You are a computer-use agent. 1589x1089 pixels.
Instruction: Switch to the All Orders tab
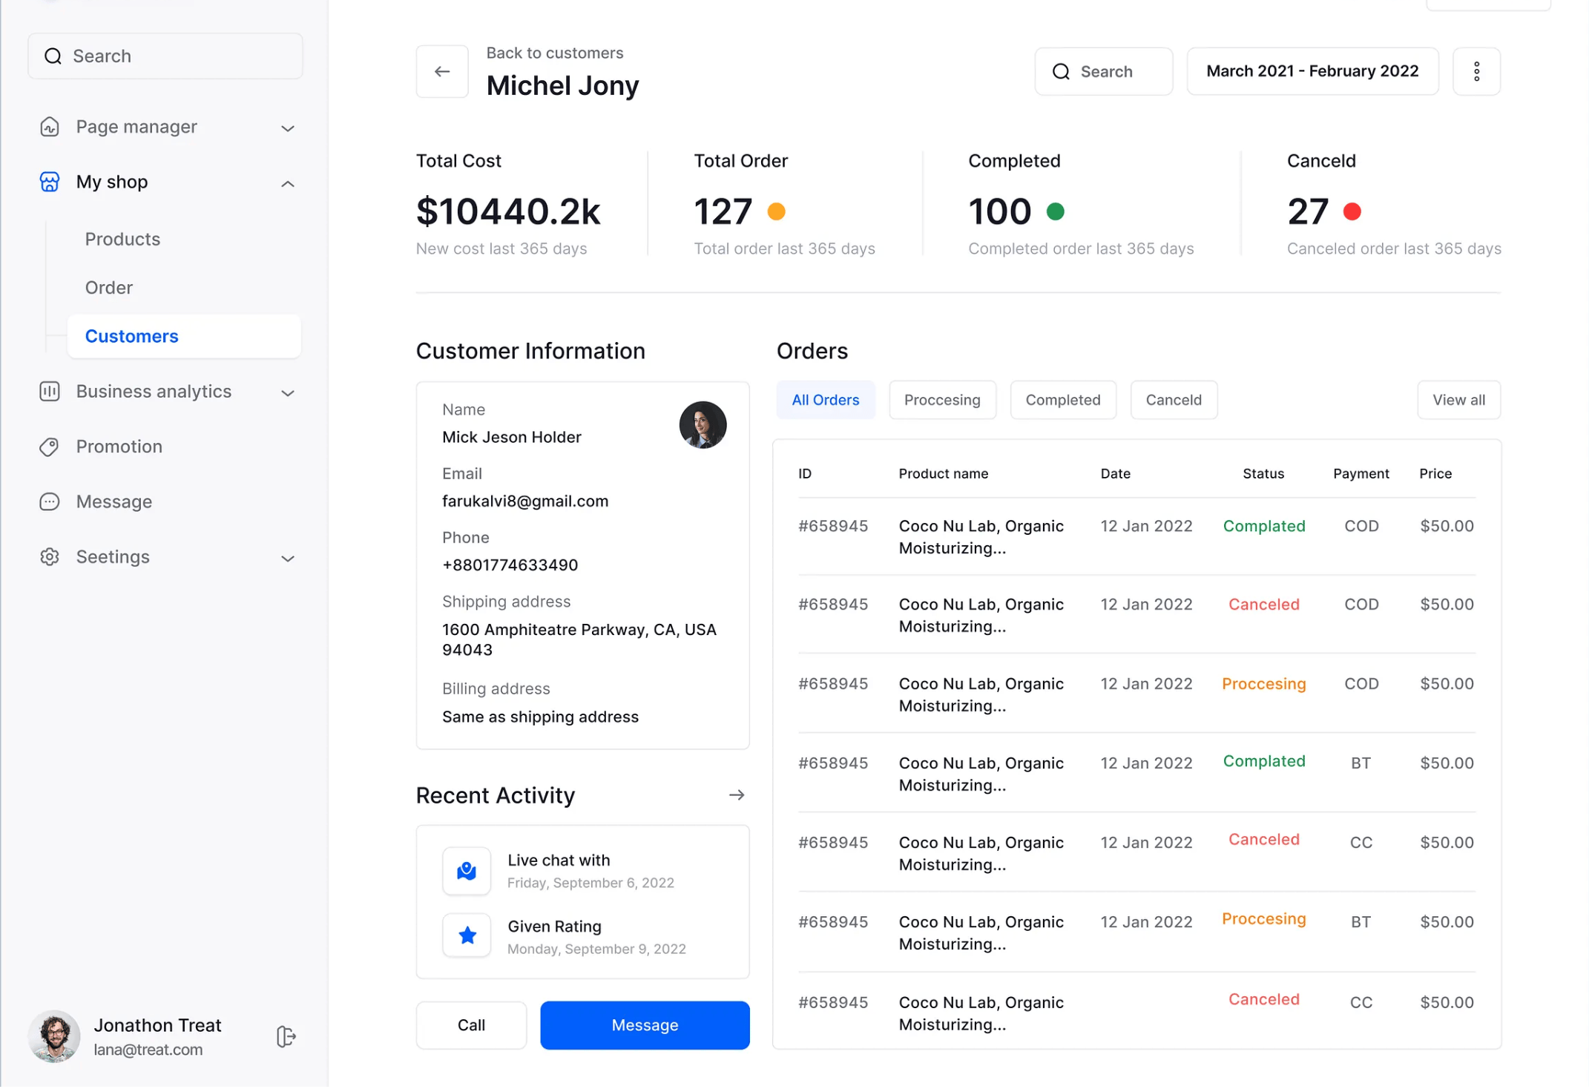pyautogui.click(x=825, y=400)
